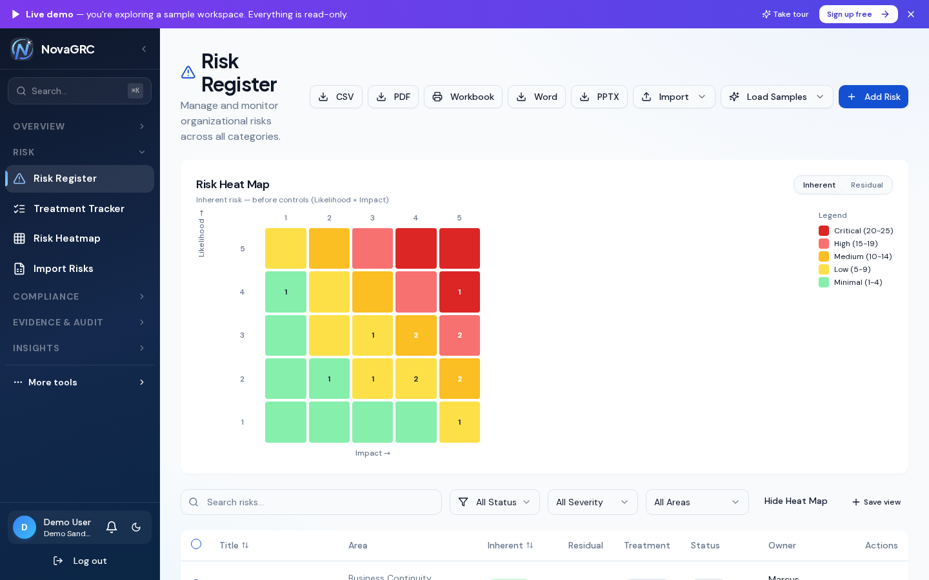Open Treatment Tracker in sidebar
929x580 pixels.
coord(80,209)
